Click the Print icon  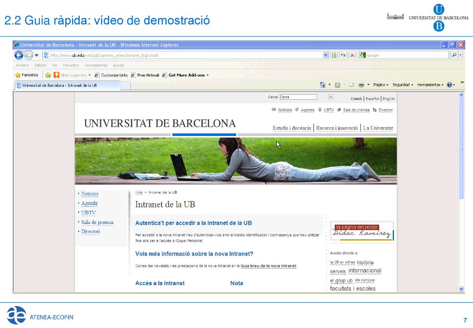point(361,85)
